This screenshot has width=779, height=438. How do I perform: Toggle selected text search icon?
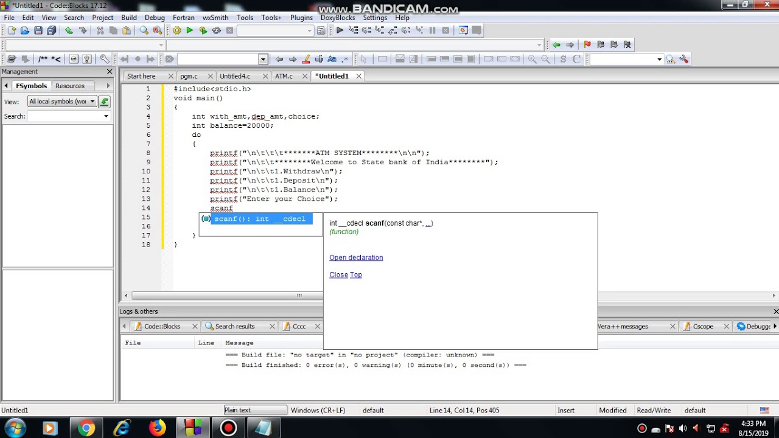[x=319, y=59]
